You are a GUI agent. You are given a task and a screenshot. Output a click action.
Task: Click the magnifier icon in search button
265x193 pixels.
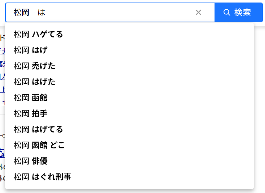tap(227, 12)
